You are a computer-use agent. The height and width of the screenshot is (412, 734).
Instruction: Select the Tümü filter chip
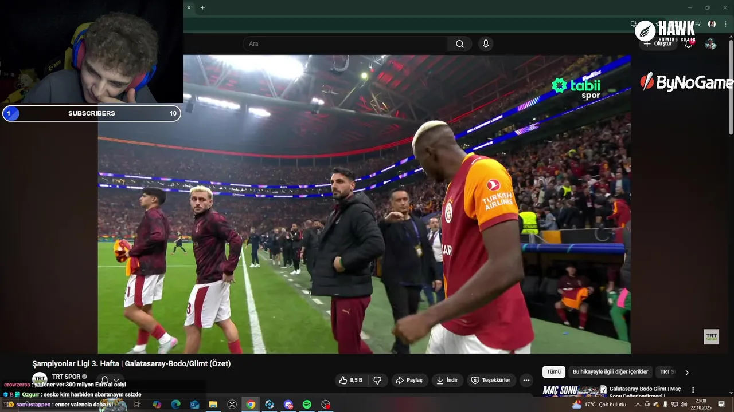(x=554, y=372)
